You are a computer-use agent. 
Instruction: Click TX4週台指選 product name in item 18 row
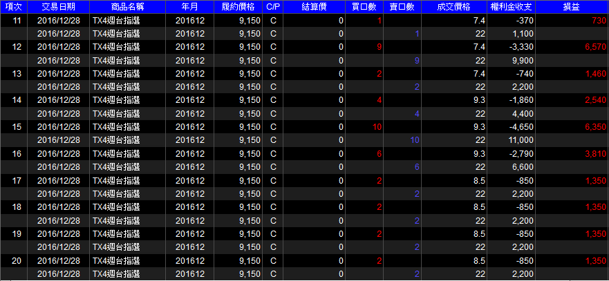tap(116, 207)
